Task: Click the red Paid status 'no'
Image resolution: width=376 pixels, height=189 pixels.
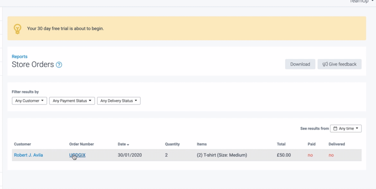Action: (x=310, y=155)
